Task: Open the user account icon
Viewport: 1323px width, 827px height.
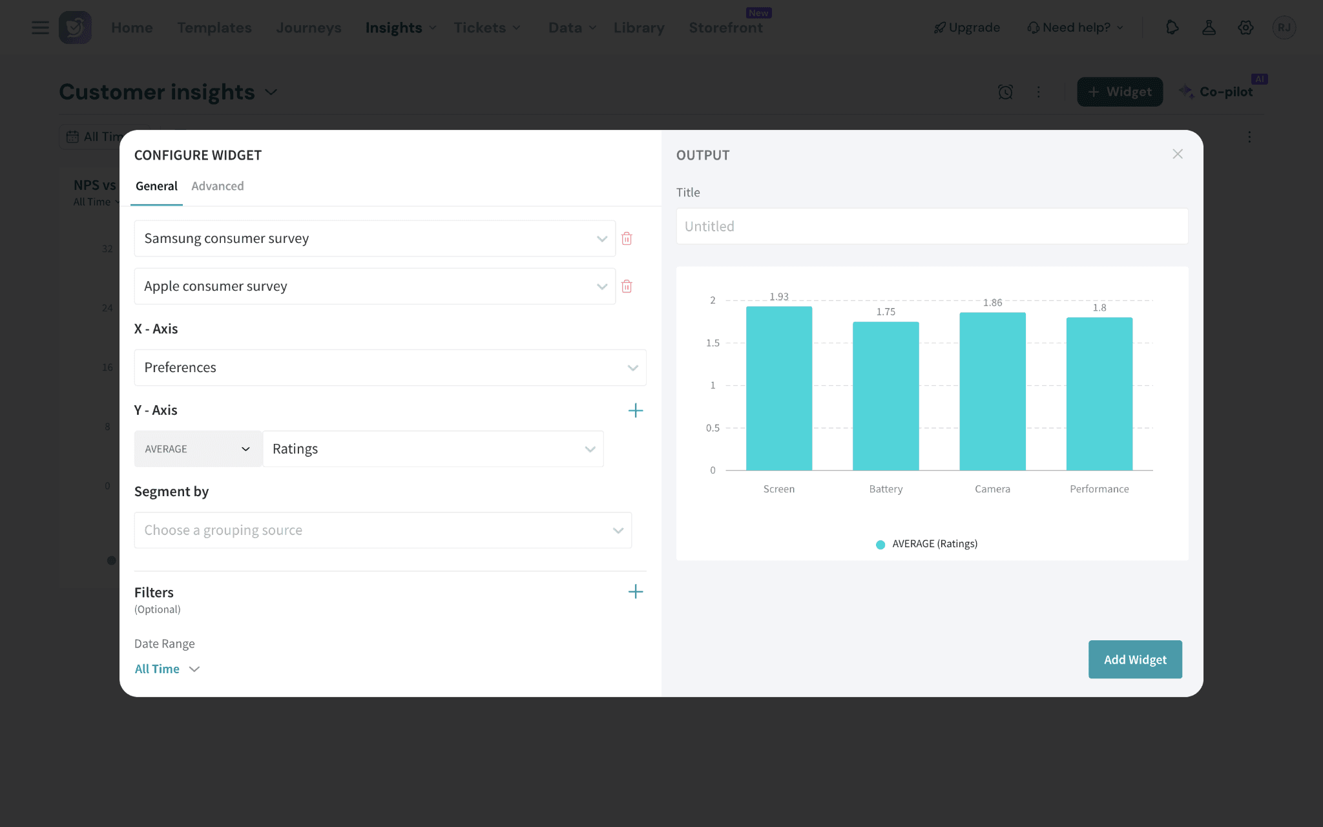Action: tap(1209, 28)
